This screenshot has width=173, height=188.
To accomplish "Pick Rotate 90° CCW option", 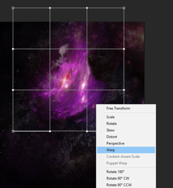I will pos(126,185).
